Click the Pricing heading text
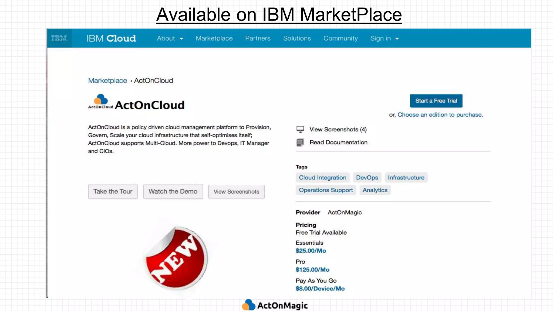 (x=306, y=225)
